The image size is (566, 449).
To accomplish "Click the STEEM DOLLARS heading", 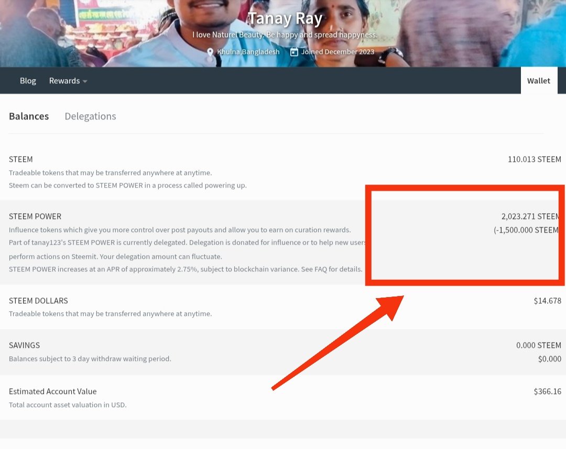I will coord(38,301).
